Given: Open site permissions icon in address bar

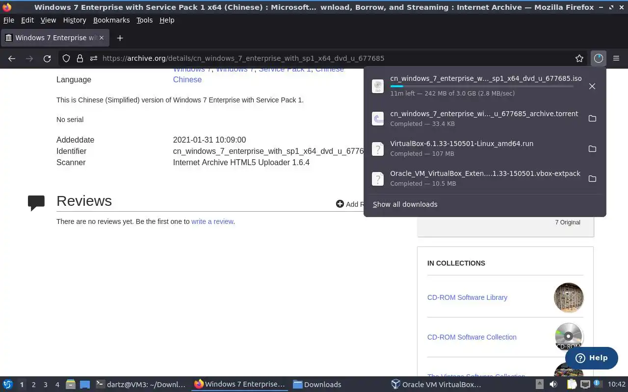Looking at the screenshot, I should (x=93, y=58).
